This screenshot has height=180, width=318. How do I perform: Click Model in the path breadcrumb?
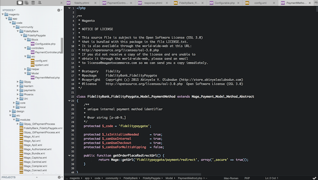point(169,178)
